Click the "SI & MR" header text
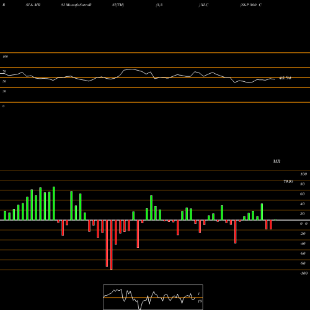 [x=33, y=5]
